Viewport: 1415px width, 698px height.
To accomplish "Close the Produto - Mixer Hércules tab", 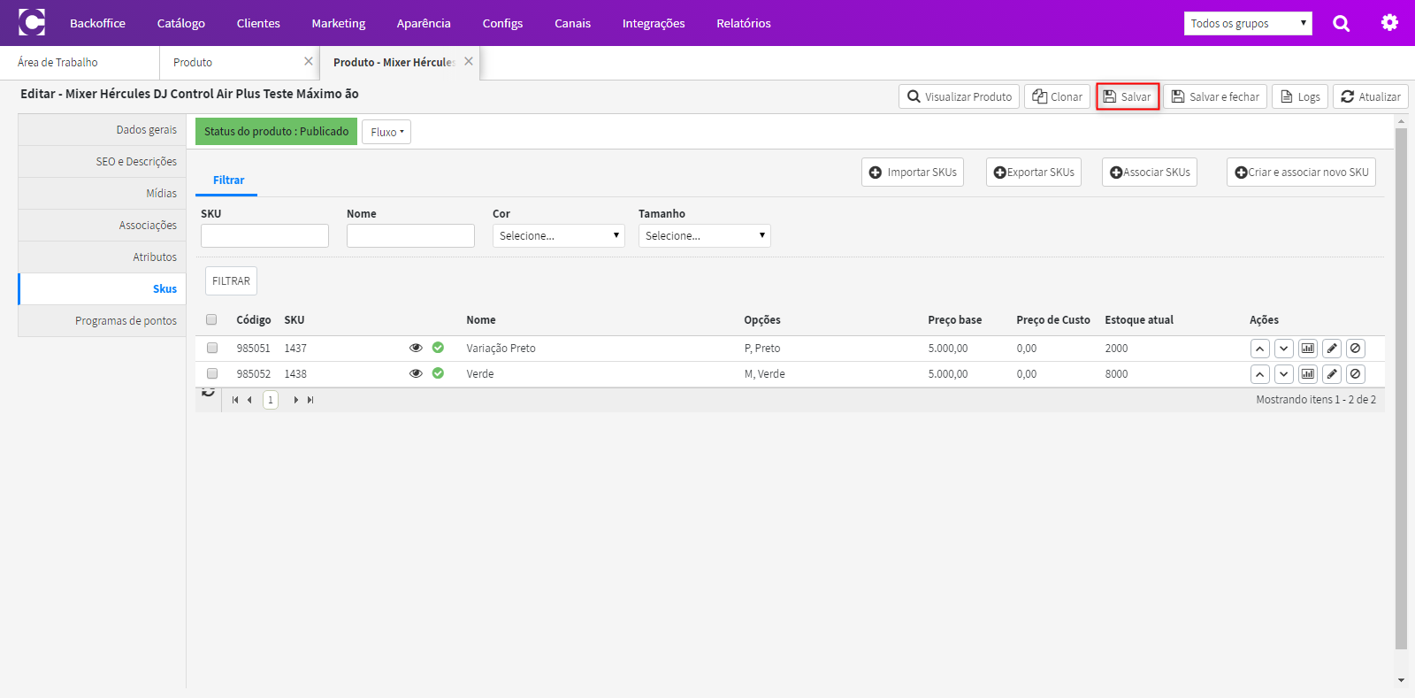I will (x=468, y=61).
